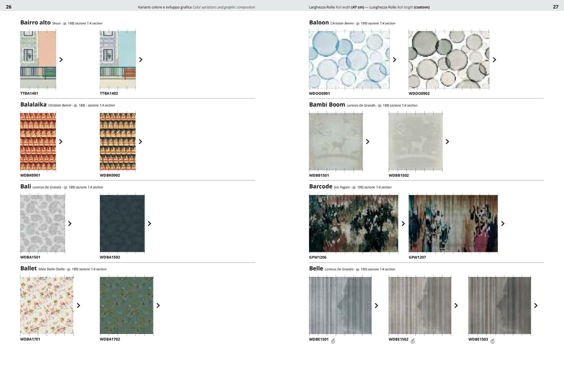Image resolution: width=564 pixels, height=365 pixels.
Task: Click the arrow next to TTBA1401 swatch
Action: click(61, 59)
